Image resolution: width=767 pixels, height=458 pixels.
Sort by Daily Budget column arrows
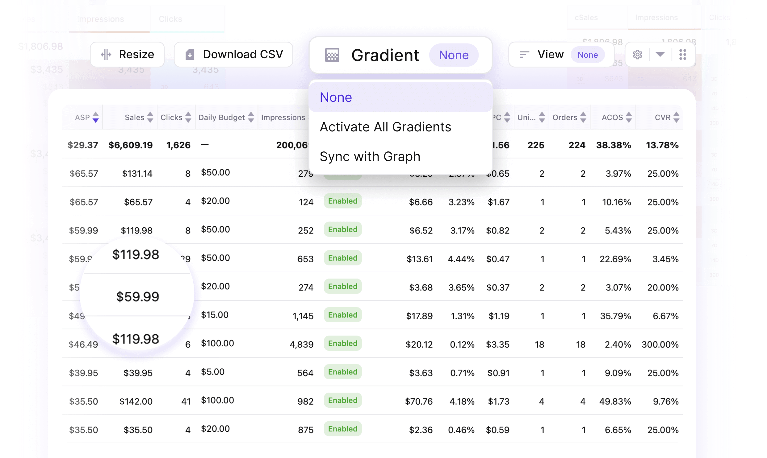pyautogui.click(x=251, y=117)
